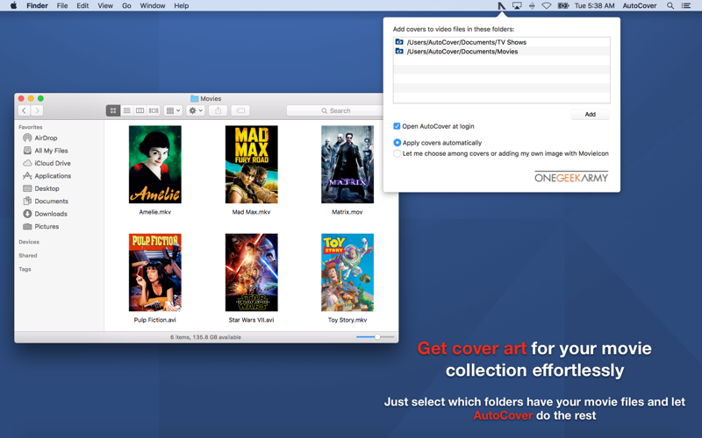
Task: Switch Finder to column view
Action: tap(140, 110)
